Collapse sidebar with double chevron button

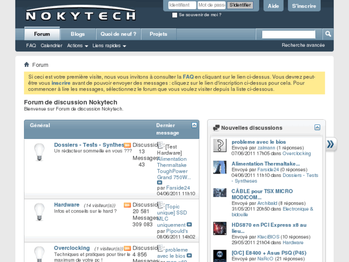[x=331, y=144]
